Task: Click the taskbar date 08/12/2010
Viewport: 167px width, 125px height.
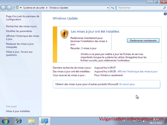Action: point(156,123)
